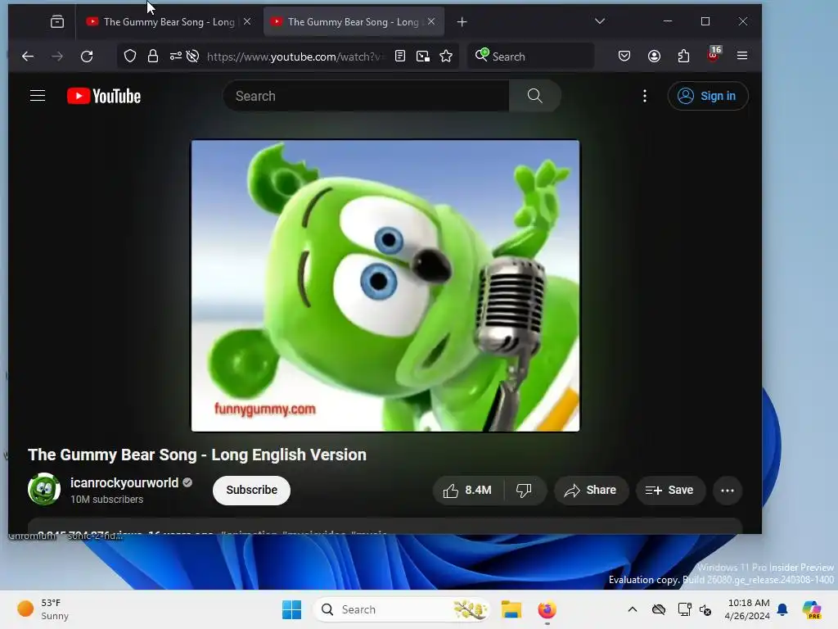Switch to the second Gummy Bear Song tab
This screenshot has width=838, height=629.
coord(353,22)
